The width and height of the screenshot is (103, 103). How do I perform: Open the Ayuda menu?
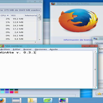54,49
